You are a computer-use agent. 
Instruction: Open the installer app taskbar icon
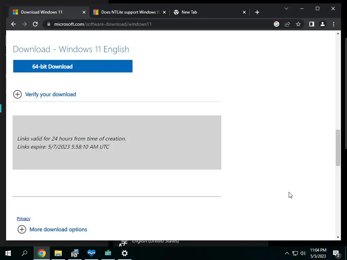point(75,253)
